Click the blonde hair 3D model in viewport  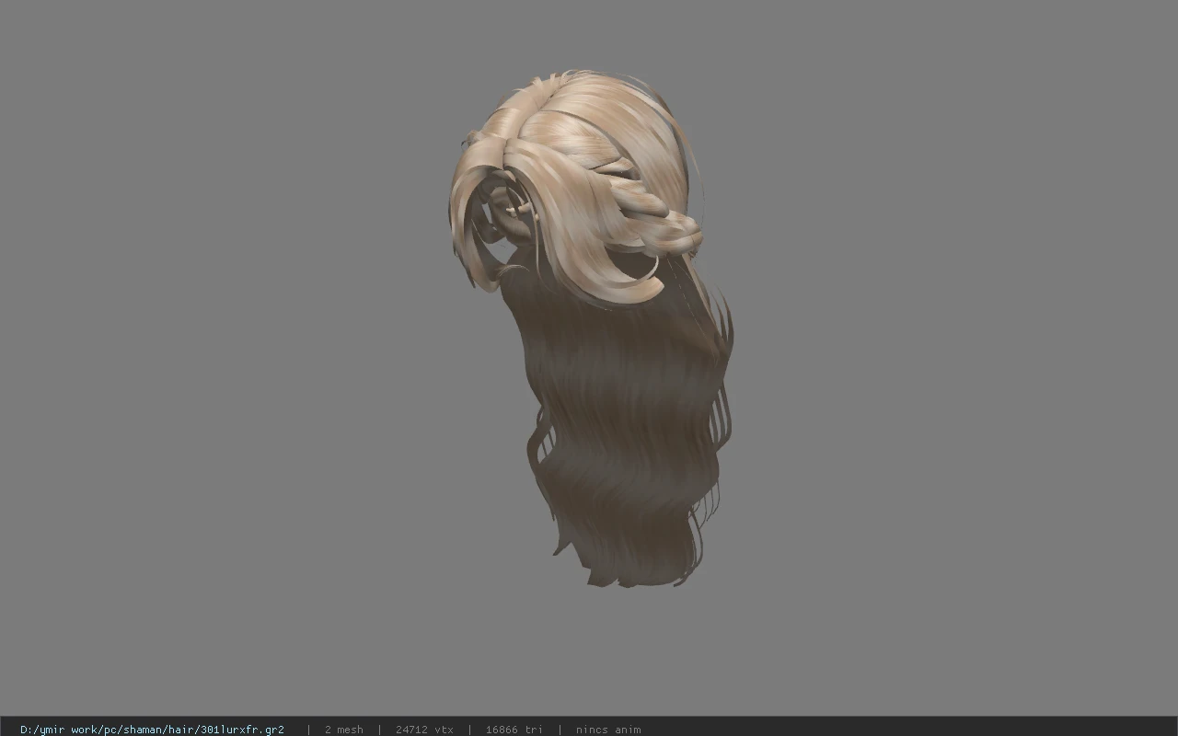point(593,328)
